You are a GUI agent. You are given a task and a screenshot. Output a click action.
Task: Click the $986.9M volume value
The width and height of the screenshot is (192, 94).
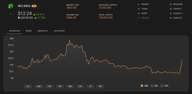pos(71,18)
